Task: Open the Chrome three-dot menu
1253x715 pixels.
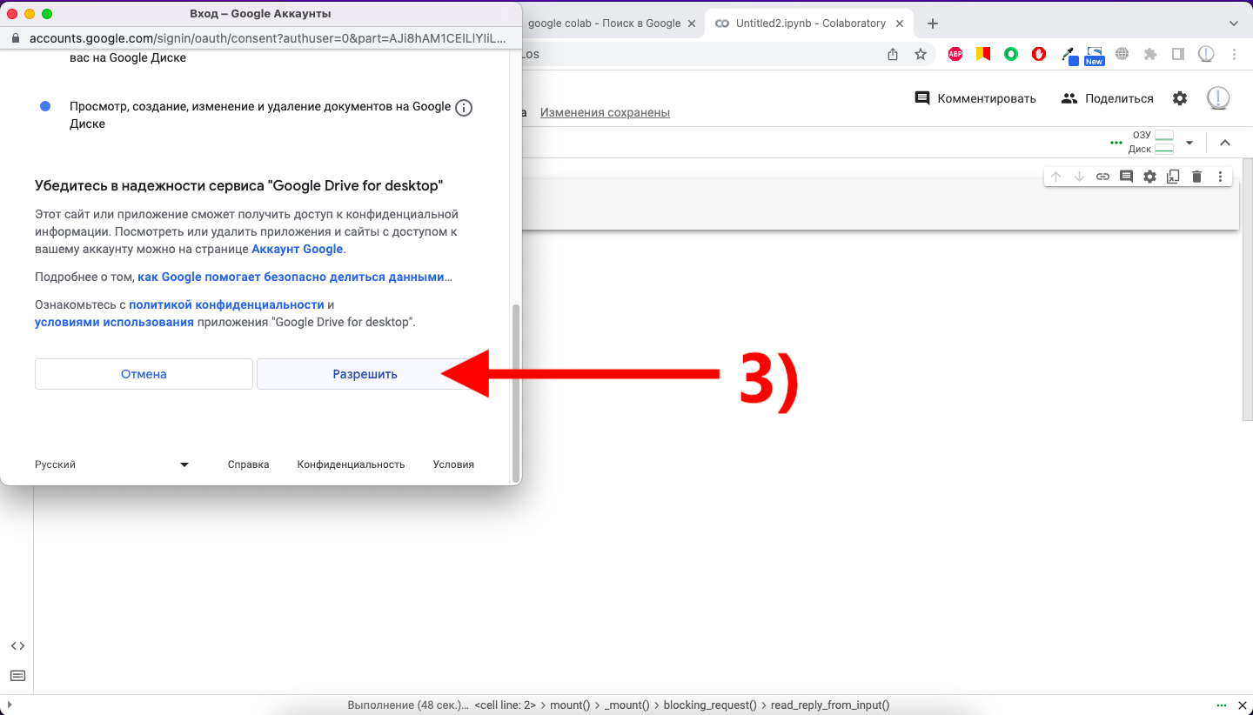Action: [x=1234, y=54]
